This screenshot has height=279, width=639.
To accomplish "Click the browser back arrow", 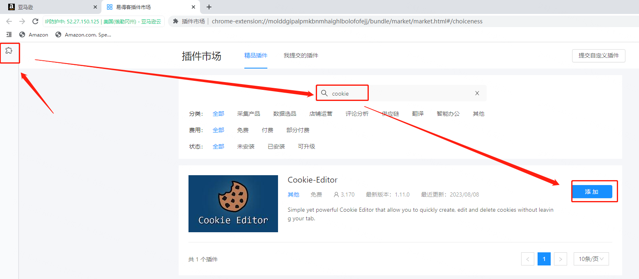I will click(x=9, y=21).
